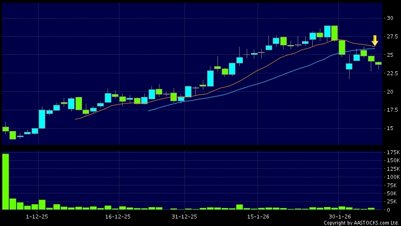Click the first green candlestick on the left
401x226 pixels.
(x=6, y=129)
